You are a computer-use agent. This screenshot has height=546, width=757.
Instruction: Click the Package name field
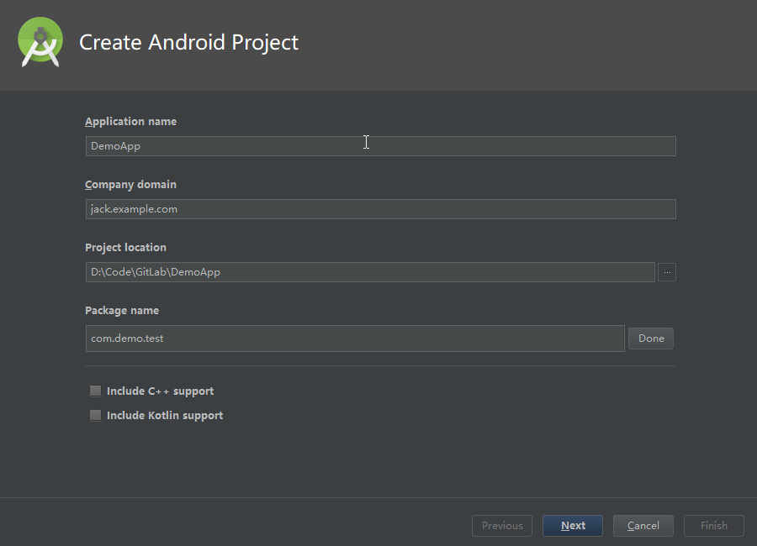point(355,339)
